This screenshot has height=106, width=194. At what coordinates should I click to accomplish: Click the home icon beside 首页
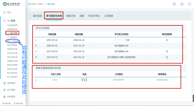(x=4, y=12)
